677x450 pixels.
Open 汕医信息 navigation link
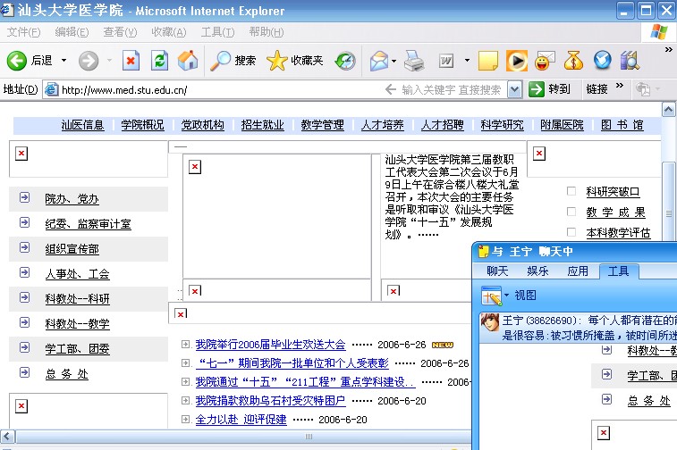[83, 125]
